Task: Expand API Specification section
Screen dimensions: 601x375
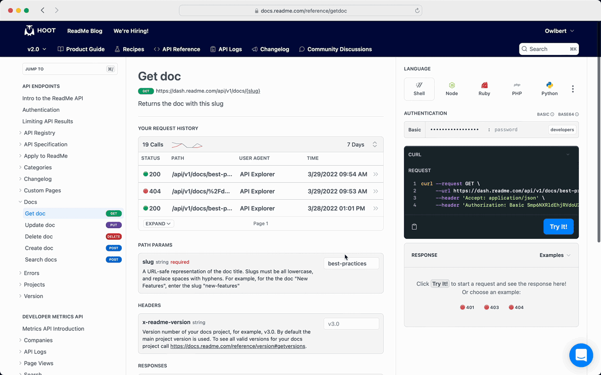Action: click(45, 144)
